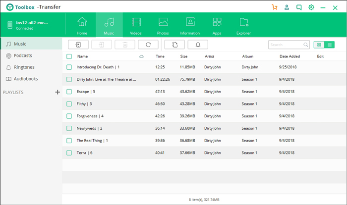This screenshot has width=347, height=205.
Task: Switch to list view
Action: (330, 45)
